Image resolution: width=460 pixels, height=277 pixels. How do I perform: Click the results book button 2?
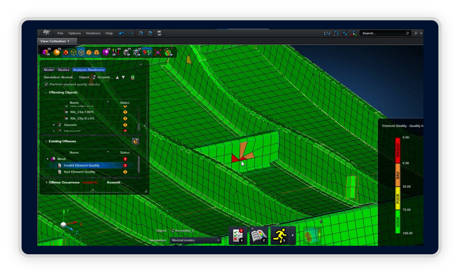(x=258, y=236)
